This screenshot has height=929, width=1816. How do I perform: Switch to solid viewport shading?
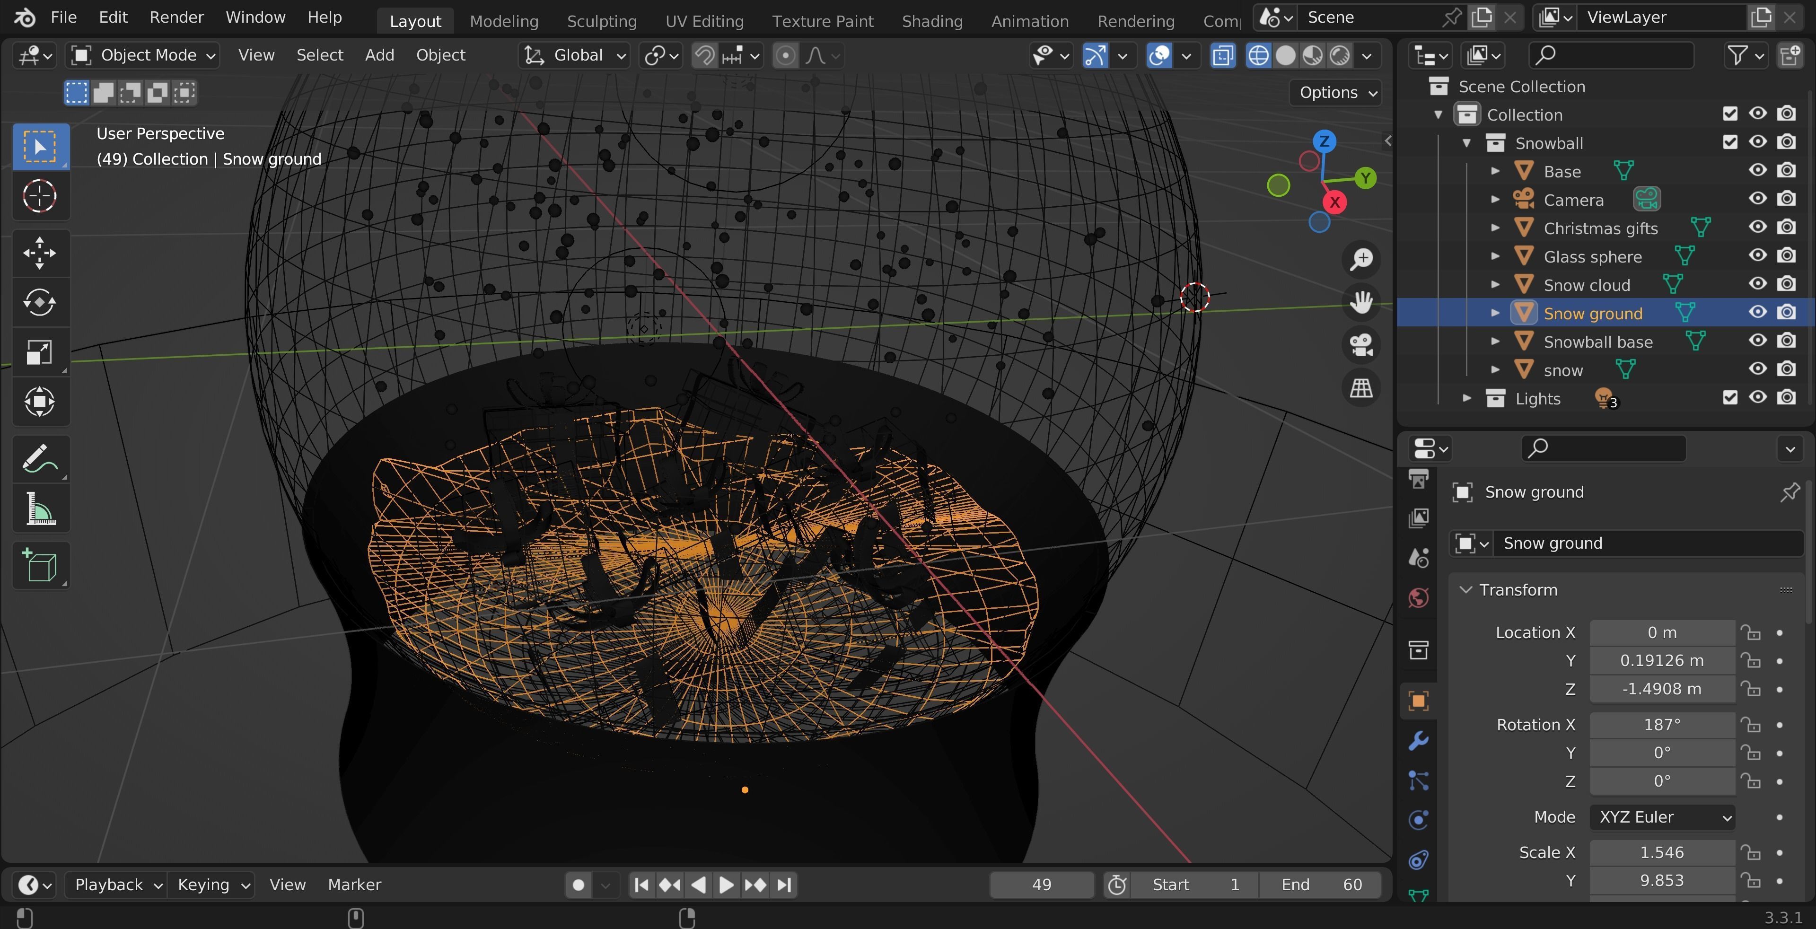[x=1286, y=55]
